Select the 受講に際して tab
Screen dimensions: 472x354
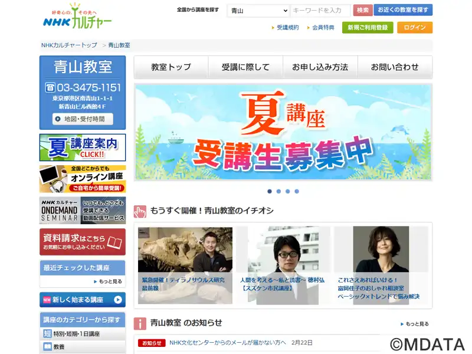tap(245, 67)
